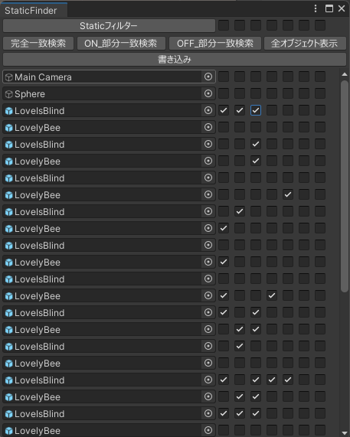350x437 pixels.
Task: Click the first LoveIsBlind prefab cube icon
Action: (x=9, y=111)
